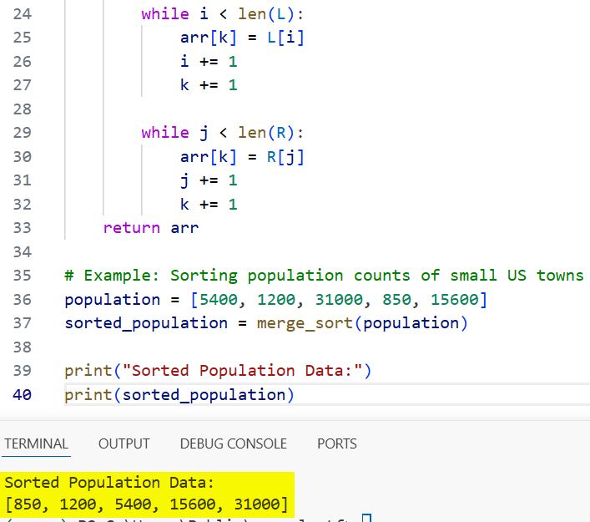This screenshot has height=522, width=590.
Task: Open the DEBUG CONSOLE tab
Action: (234, 443)
